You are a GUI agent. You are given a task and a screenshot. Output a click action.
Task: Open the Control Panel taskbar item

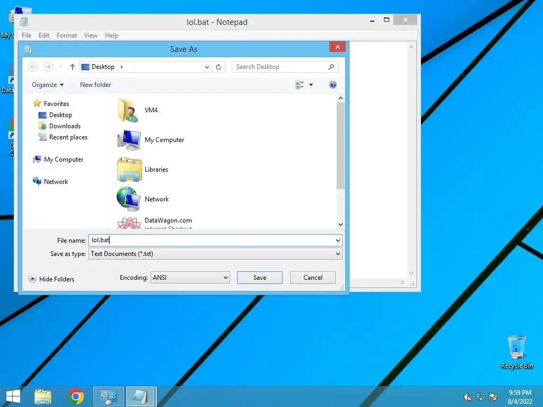tap(108, 396)
